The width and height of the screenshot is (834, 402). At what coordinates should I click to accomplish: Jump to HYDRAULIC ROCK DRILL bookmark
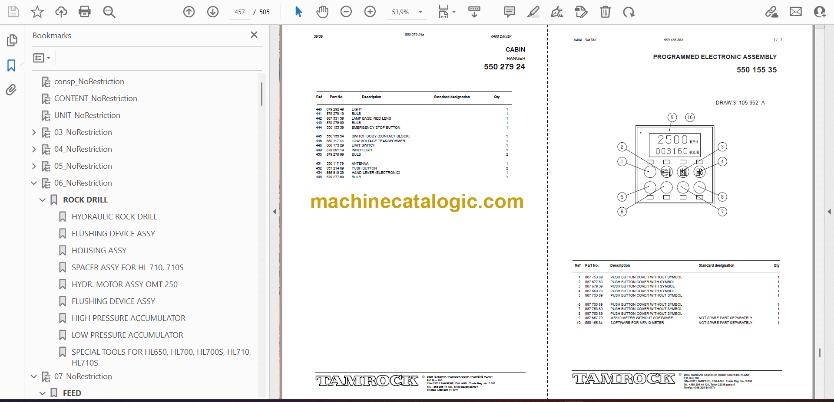tap(114, 217)
